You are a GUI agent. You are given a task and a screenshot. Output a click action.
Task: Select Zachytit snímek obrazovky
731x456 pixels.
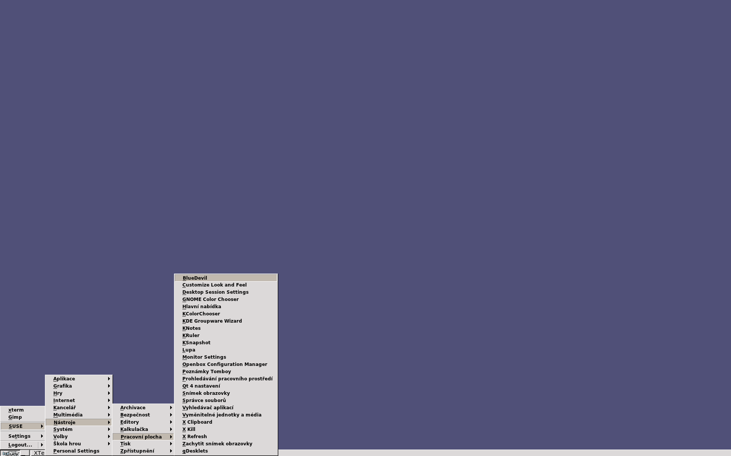click(226, 444)
